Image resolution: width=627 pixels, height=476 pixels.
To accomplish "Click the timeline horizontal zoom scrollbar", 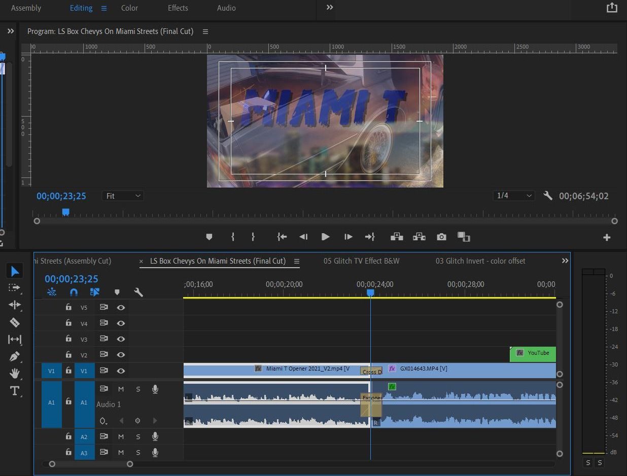I will coord(91,464).
